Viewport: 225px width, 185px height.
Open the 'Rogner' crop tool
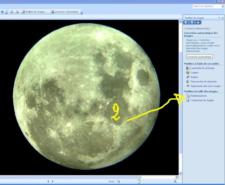click(x=194, y=77)
